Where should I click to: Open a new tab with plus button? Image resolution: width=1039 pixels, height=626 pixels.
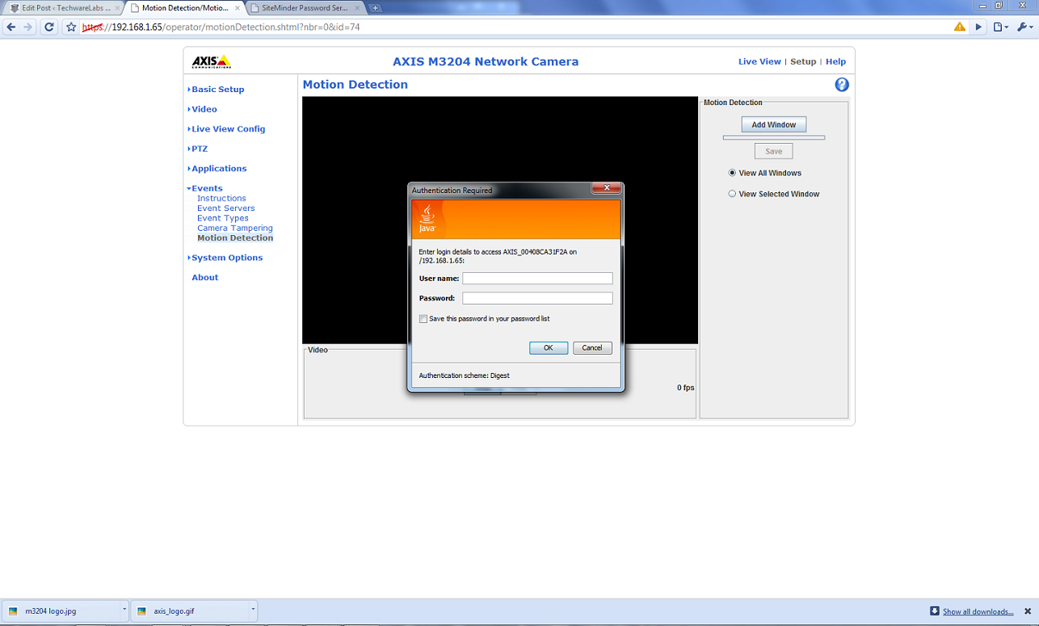click(375, 8)
